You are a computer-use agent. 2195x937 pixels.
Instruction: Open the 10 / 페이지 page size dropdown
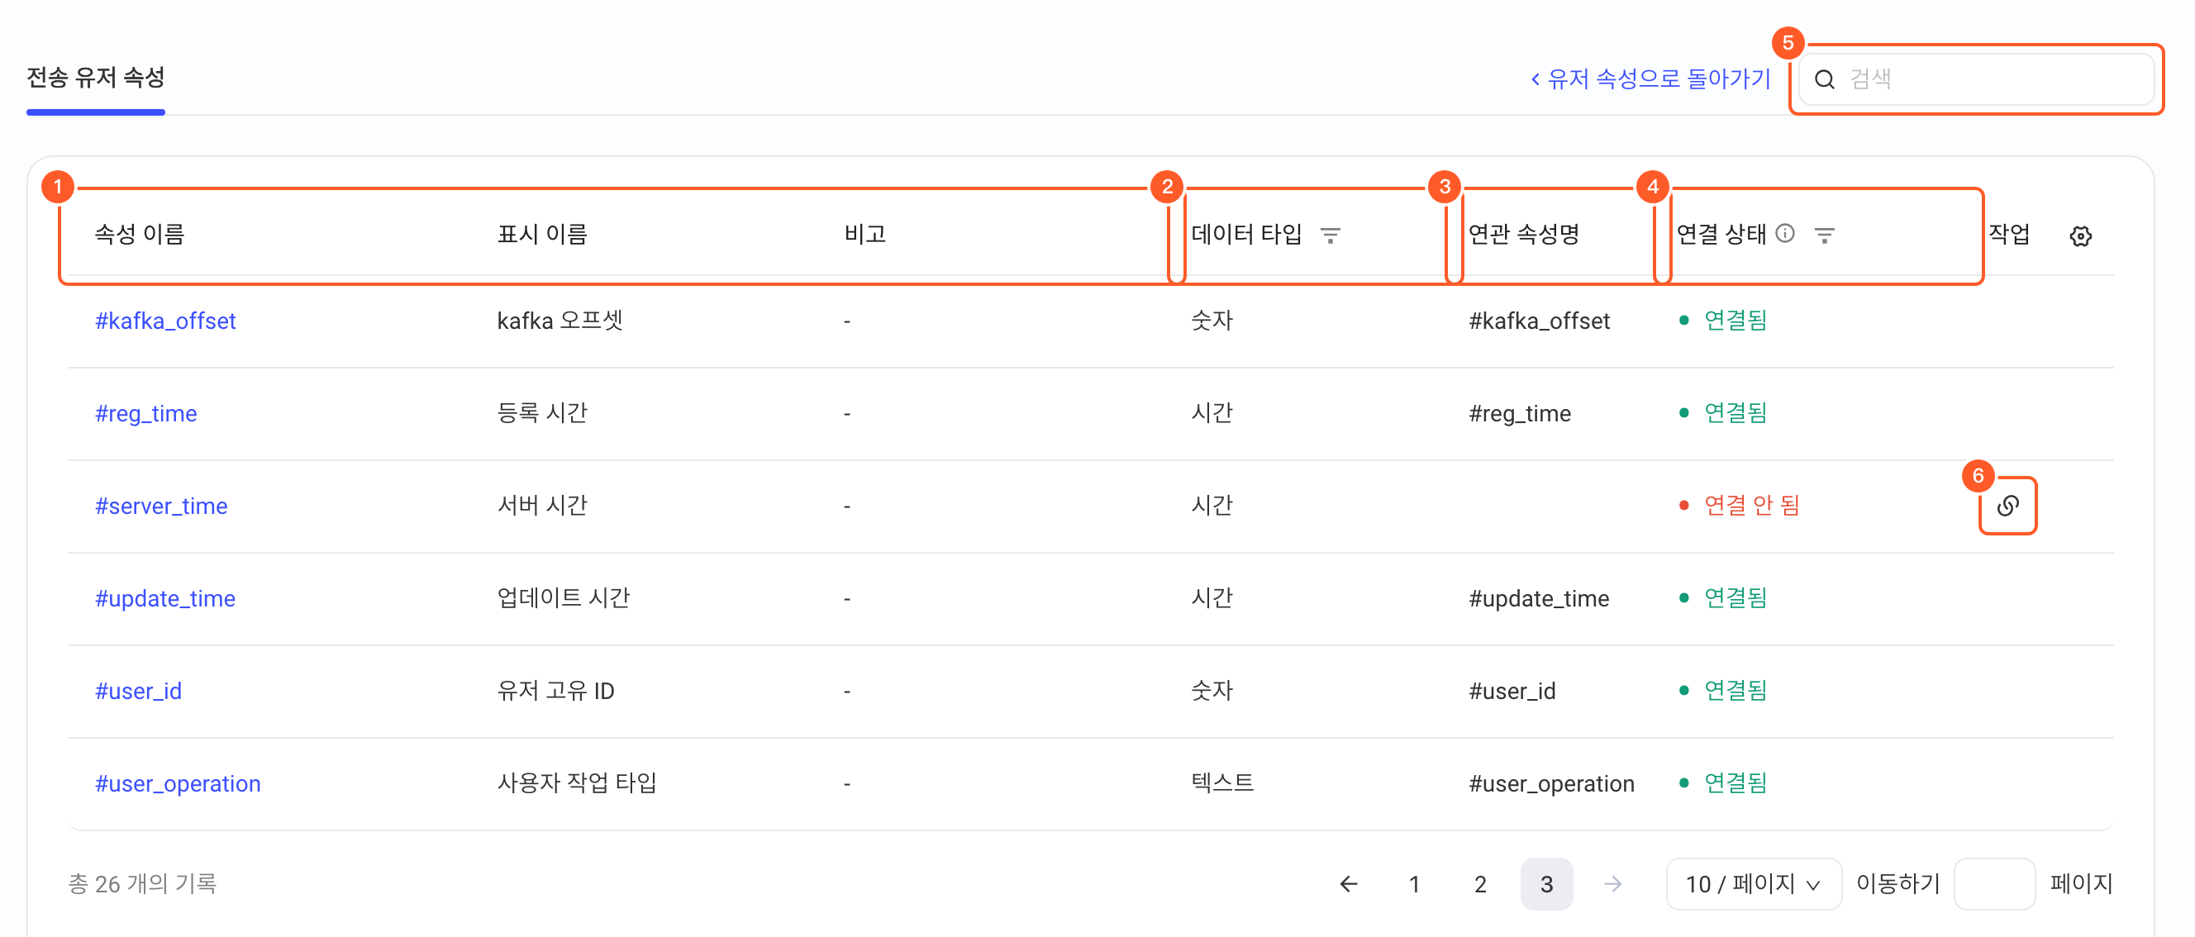(1754, 884)
